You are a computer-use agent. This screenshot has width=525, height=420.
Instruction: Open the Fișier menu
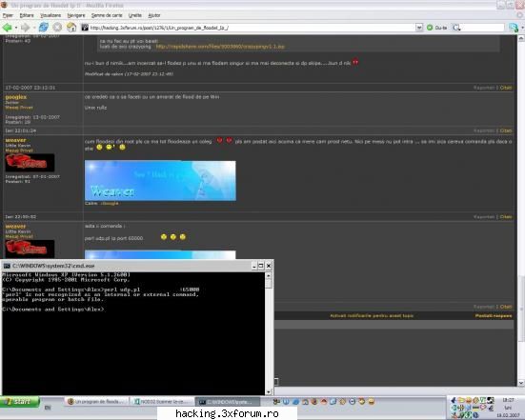click(x=8, y=15)
